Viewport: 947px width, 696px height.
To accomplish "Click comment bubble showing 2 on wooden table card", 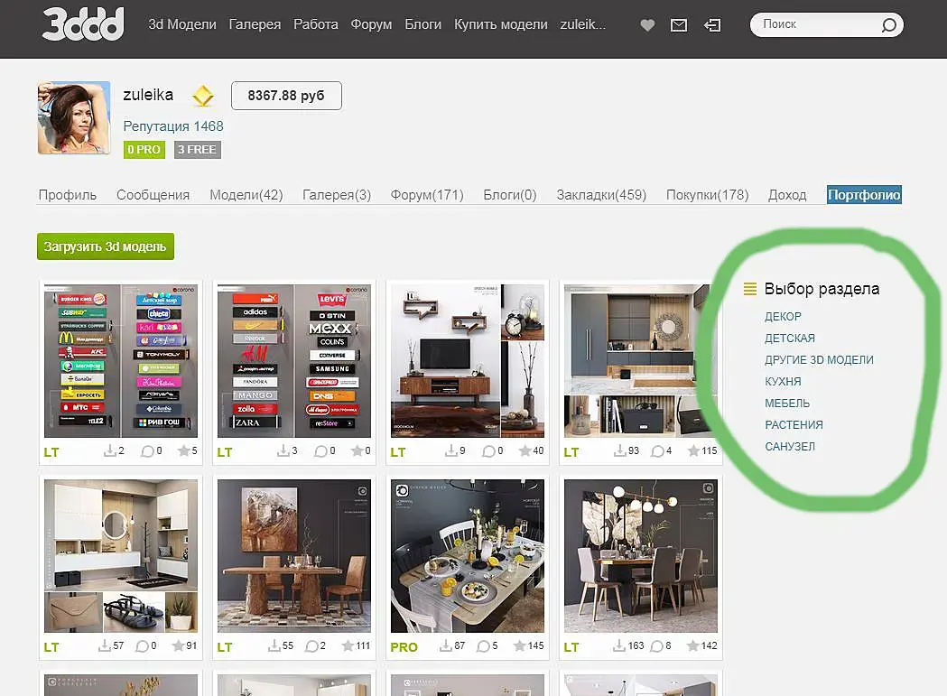I will click(311, 646).
